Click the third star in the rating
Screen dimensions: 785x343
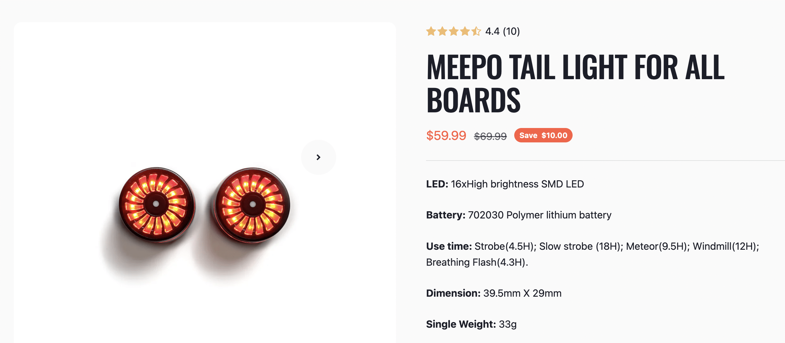tap(454, 32)
